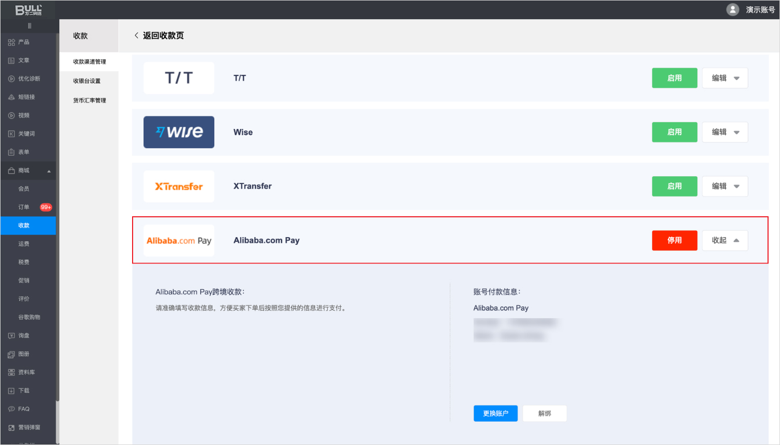
Task: Click the Products (产品) sidebar icon
Action: click(11, 42)
